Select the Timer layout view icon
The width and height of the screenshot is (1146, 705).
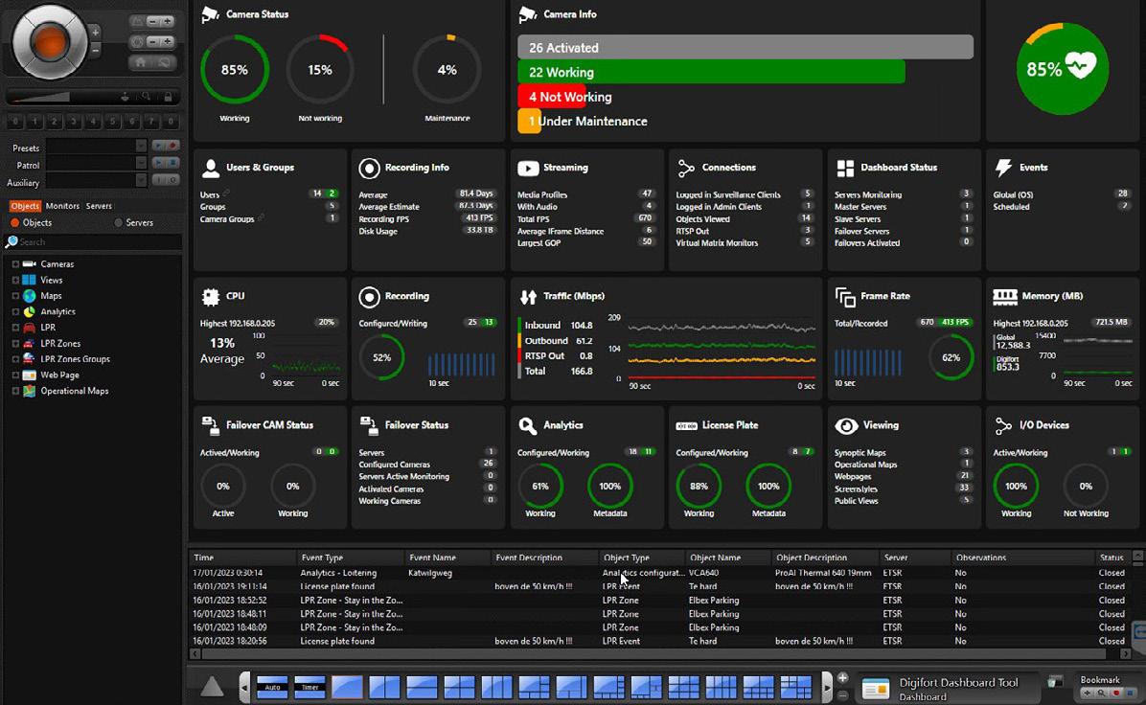click(309, 687)
